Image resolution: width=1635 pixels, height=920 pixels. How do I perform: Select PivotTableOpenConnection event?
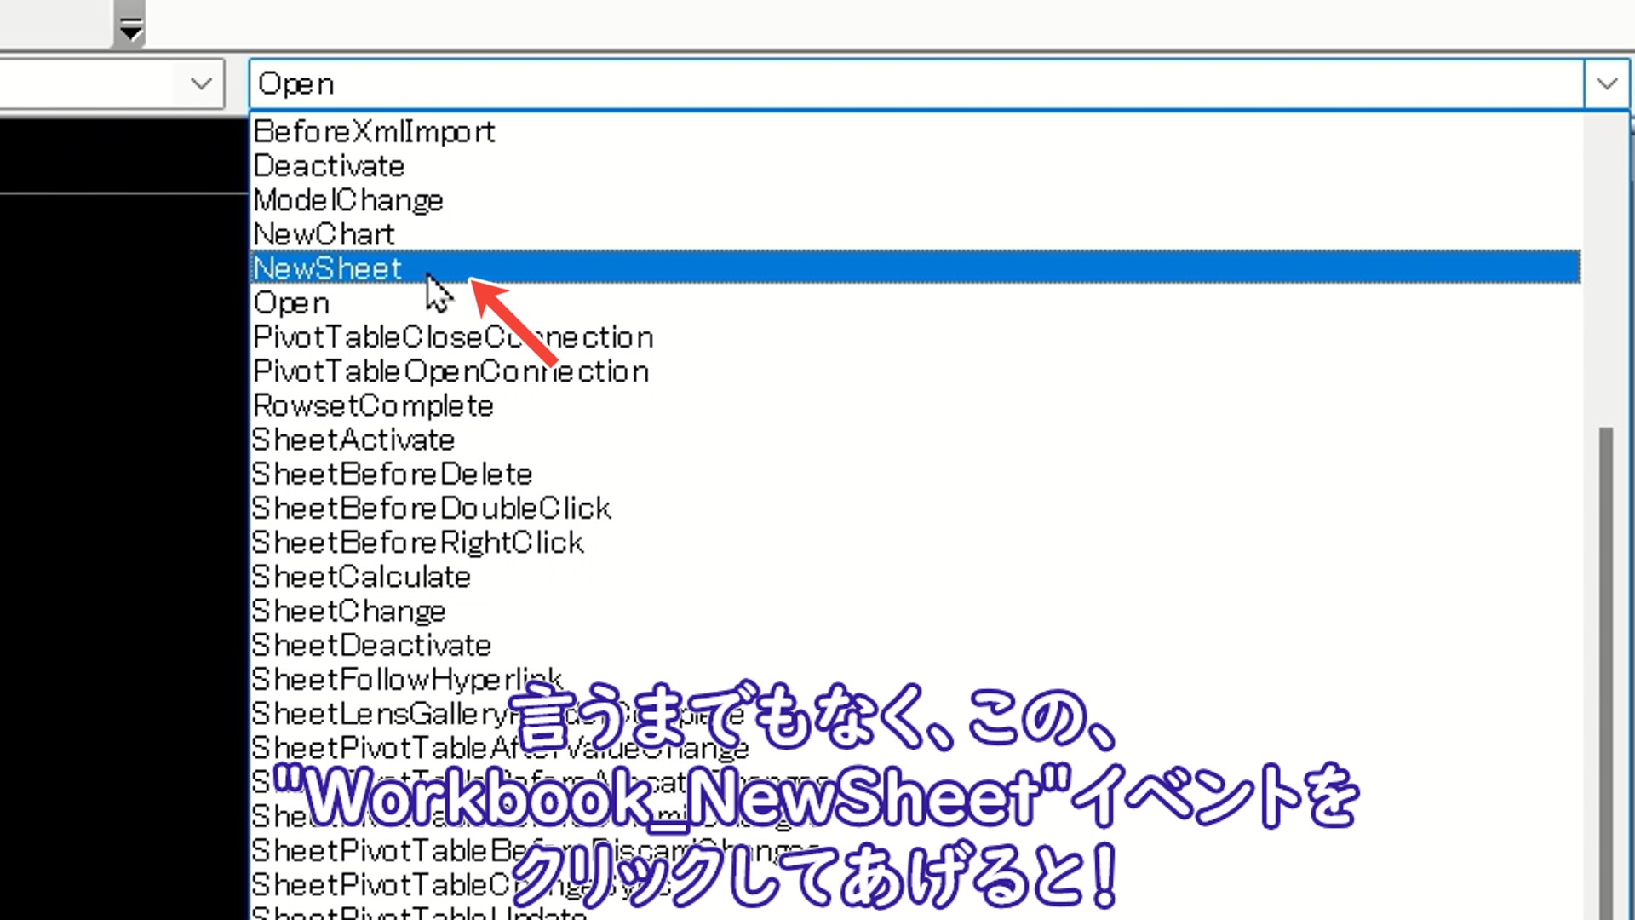pyautogui.click(x=450, y=371)
